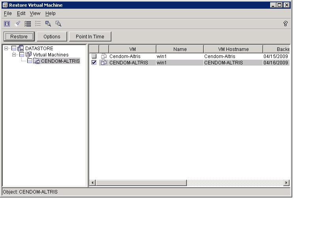Open the View Status info icon
Viewport: 316px width, 237px height.
(7, 24)
